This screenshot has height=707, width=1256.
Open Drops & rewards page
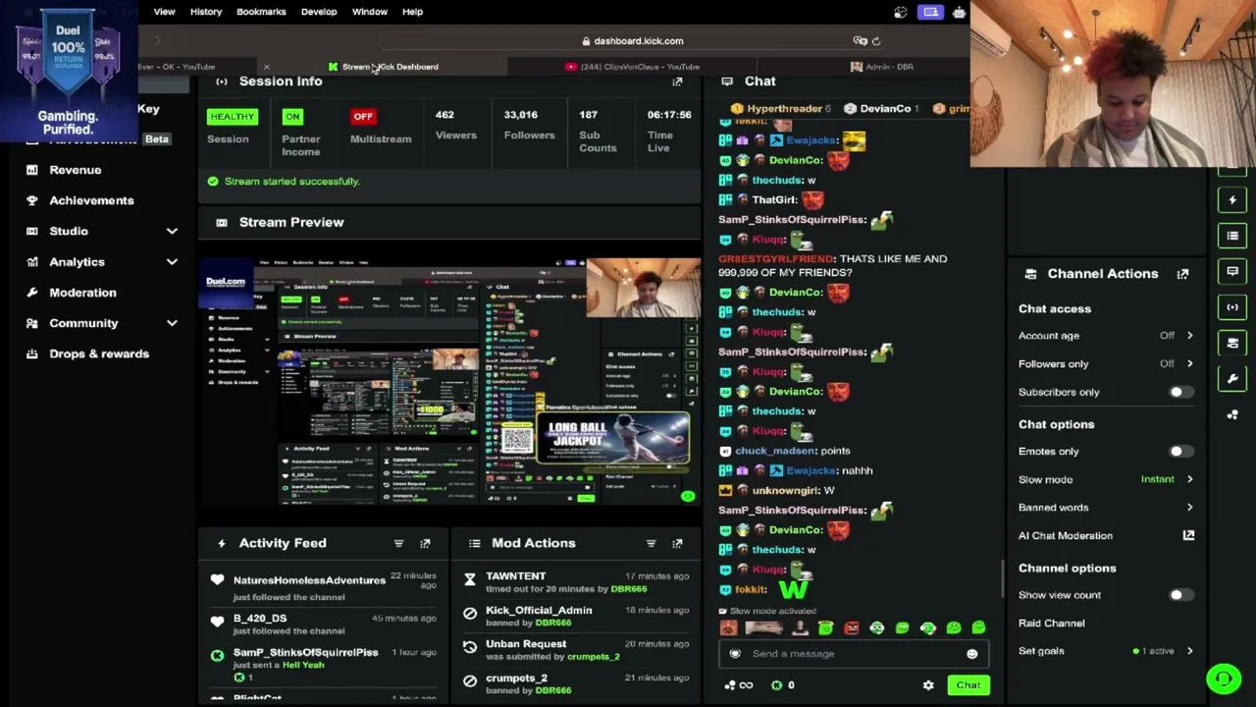(x=99, y=353)
